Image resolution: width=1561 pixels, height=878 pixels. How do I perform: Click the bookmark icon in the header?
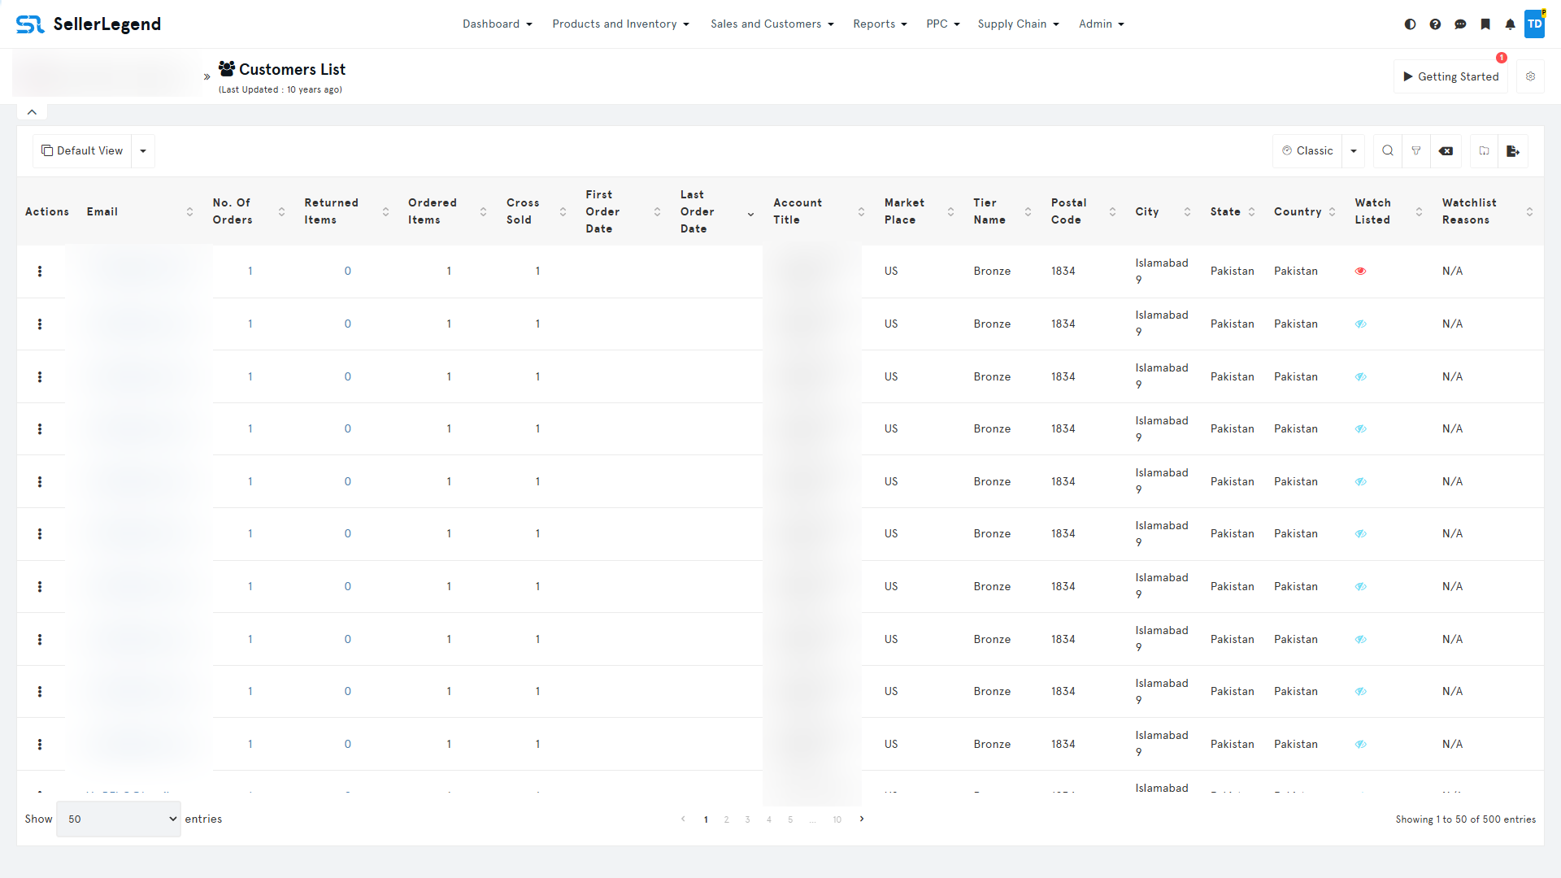[x=1486, y=24]
